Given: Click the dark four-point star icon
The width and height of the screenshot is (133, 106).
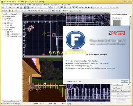Looking at the screenshot, I should pyautogui.click(x=53, y=11).
